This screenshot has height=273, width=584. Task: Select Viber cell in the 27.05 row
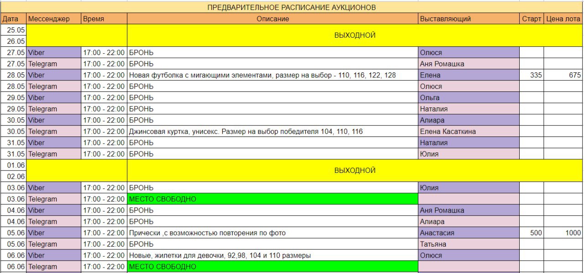[54, 52]
